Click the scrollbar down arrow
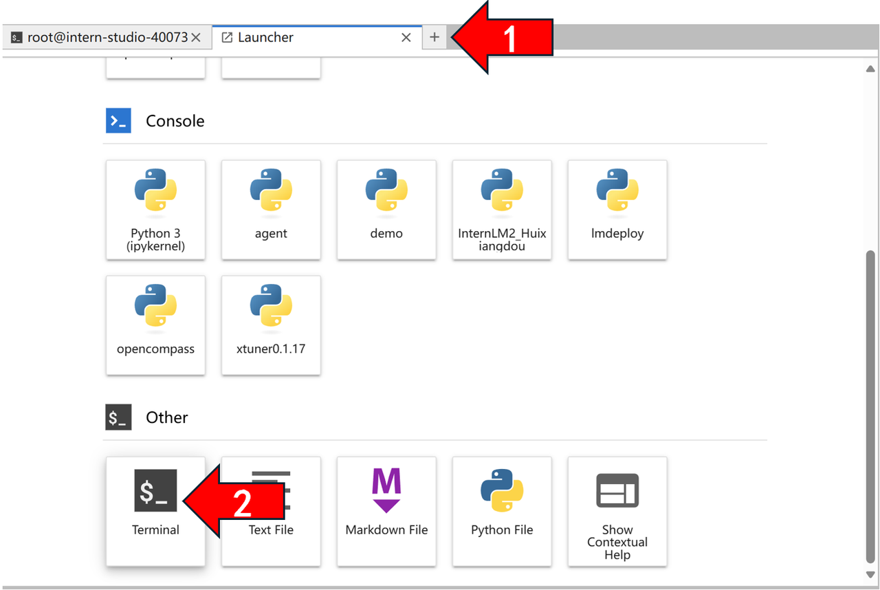 (x=870, y=574)
